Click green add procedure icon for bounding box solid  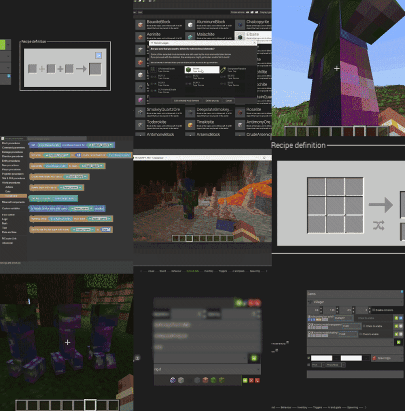(396, 318)
